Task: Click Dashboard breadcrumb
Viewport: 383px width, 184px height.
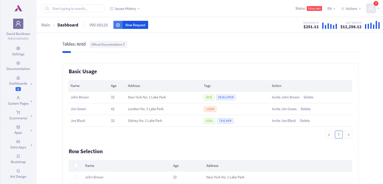Action: 68,25
